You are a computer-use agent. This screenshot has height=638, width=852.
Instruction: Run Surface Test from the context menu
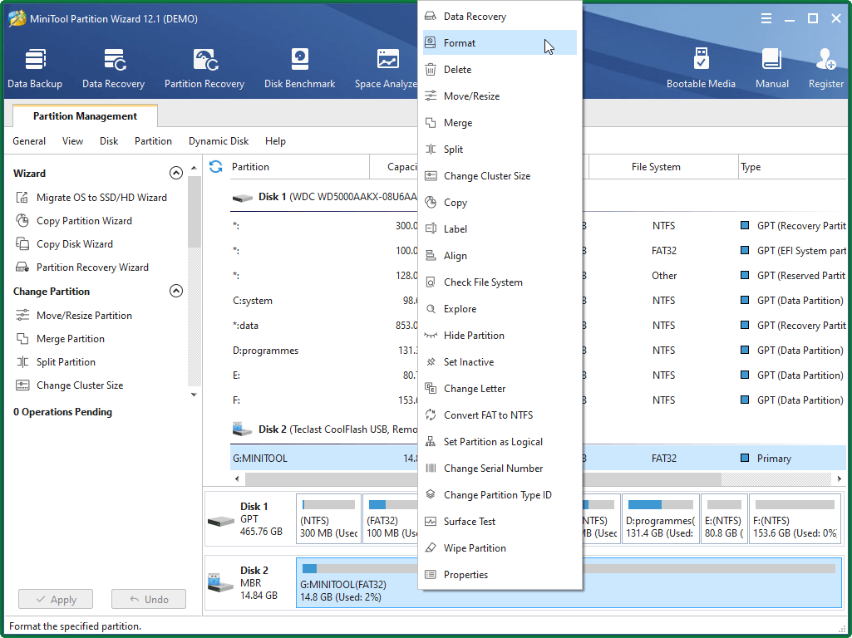[500, 522]
